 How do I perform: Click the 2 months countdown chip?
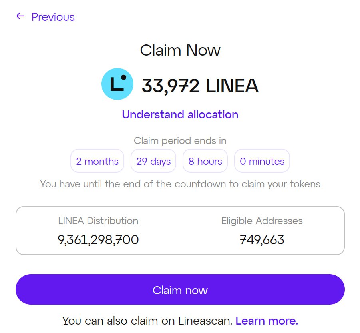click(x=97, y=161)
